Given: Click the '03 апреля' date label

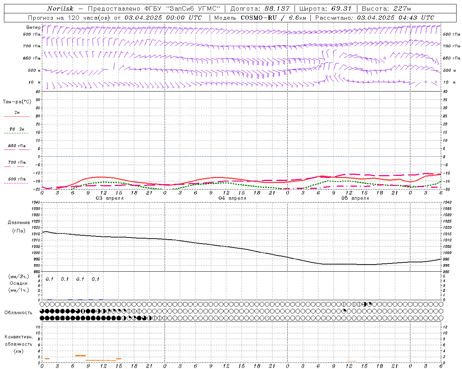Looking at the screenshot, I should click(x=109, y=198).
